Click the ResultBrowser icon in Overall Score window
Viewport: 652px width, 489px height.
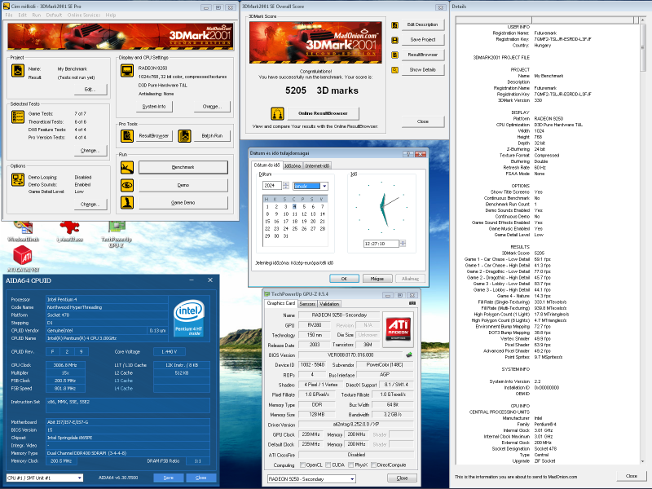(394, 55)
